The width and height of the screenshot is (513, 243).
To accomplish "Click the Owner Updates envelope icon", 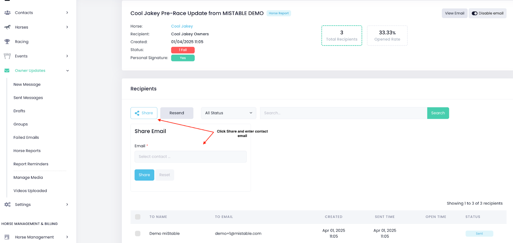I will point(7,70).
